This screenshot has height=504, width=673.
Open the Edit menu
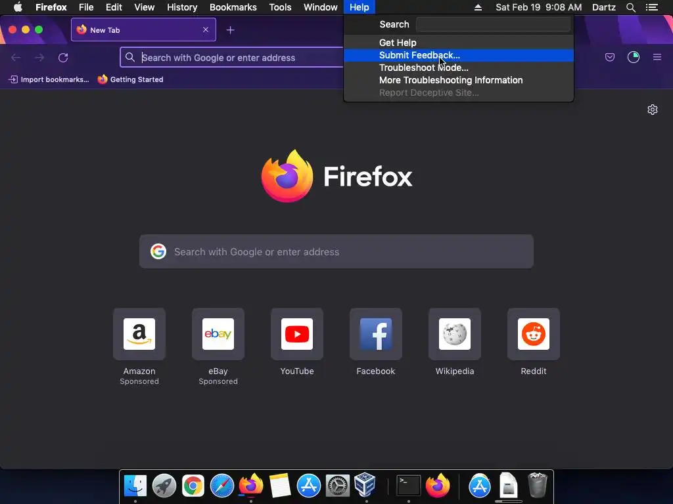tap(114, 7)
